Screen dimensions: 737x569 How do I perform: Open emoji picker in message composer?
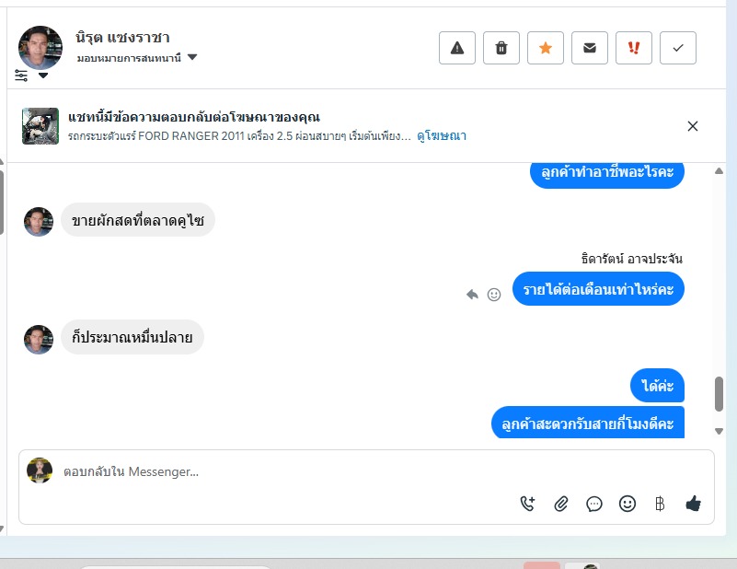[x=627, y=504]
